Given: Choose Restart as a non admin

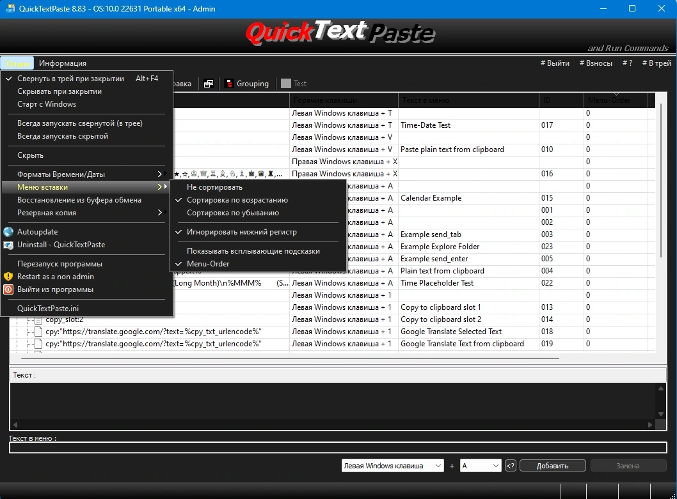Looking at the screenshot, I should tap(87, 277).
